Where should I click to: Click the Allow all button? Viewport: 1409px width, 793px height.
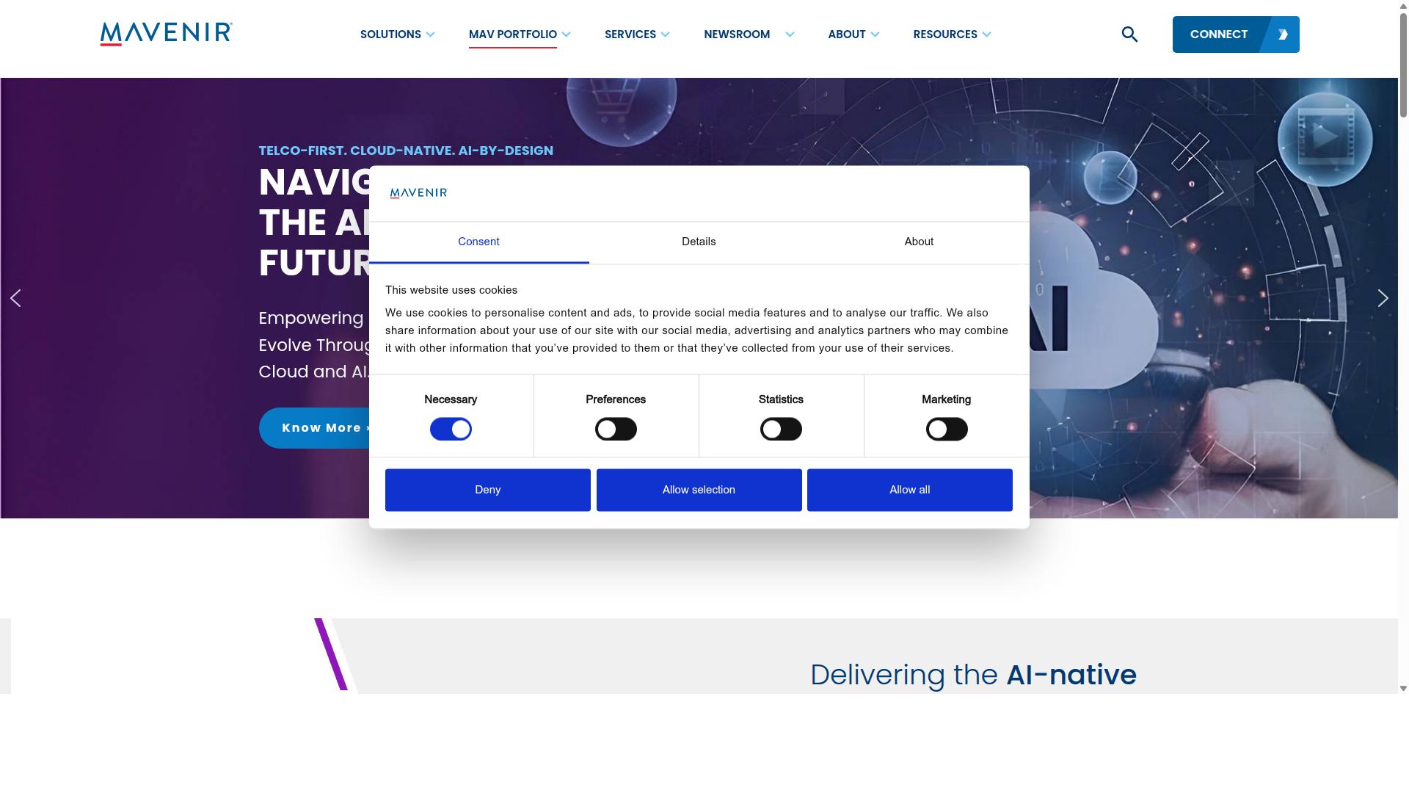pyautogui.click(x=910, y=490)
